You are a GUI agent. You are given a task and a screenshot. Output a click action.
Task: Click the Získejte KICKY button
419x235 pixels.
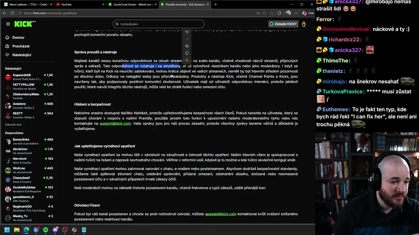coord(283,24)
